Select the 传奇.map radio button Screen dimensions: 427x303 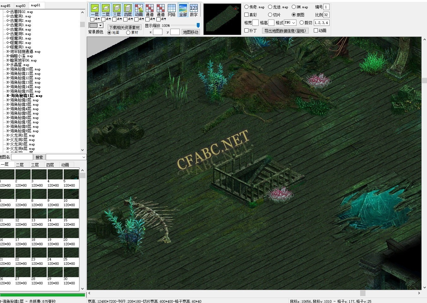pos(247,7)
